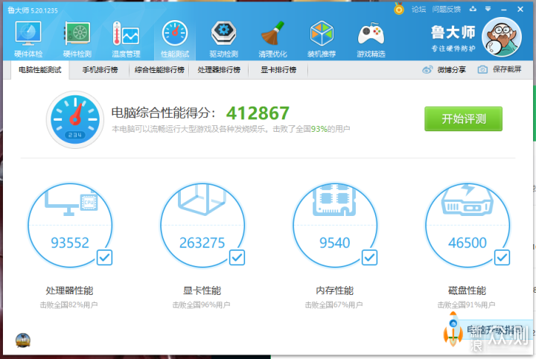Click the 击败全国96%用户 text
This screenshot has height=359, width=536.
pos(201,305)
